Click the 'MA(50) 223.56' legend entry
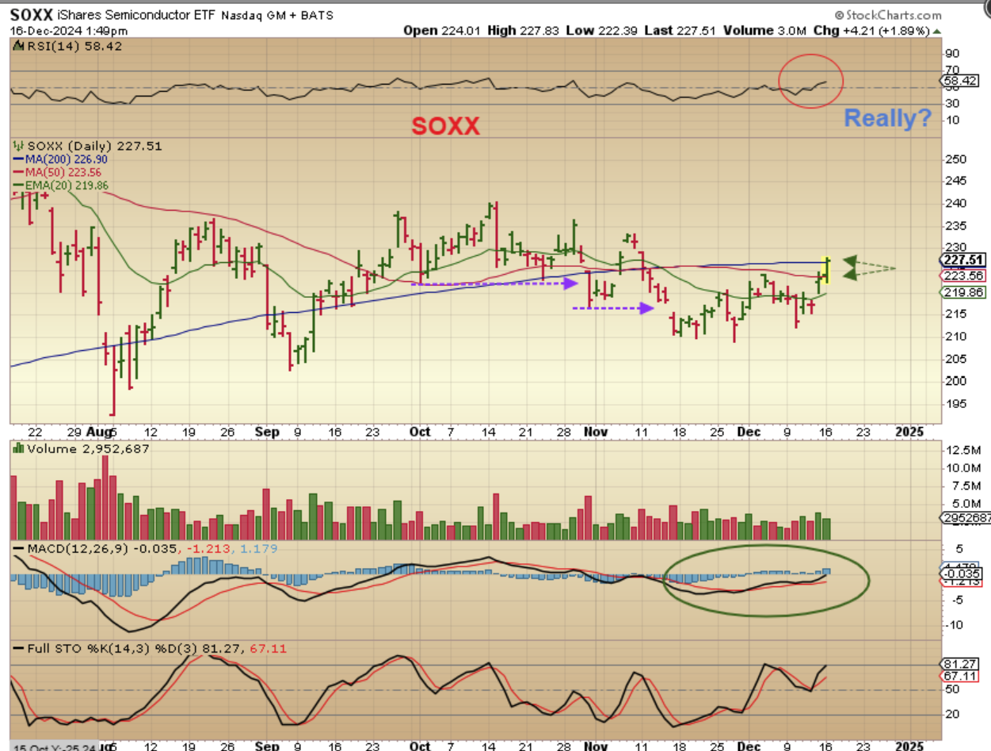 click(58, 173)
